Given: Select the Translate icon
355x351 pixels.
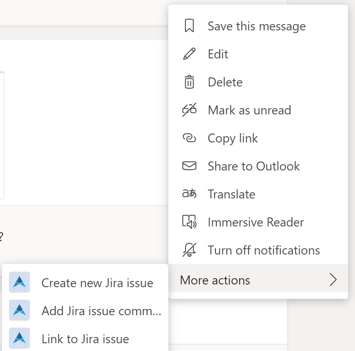Looking at the screenshot, I should pyautogui.click(x=189, y=194).
